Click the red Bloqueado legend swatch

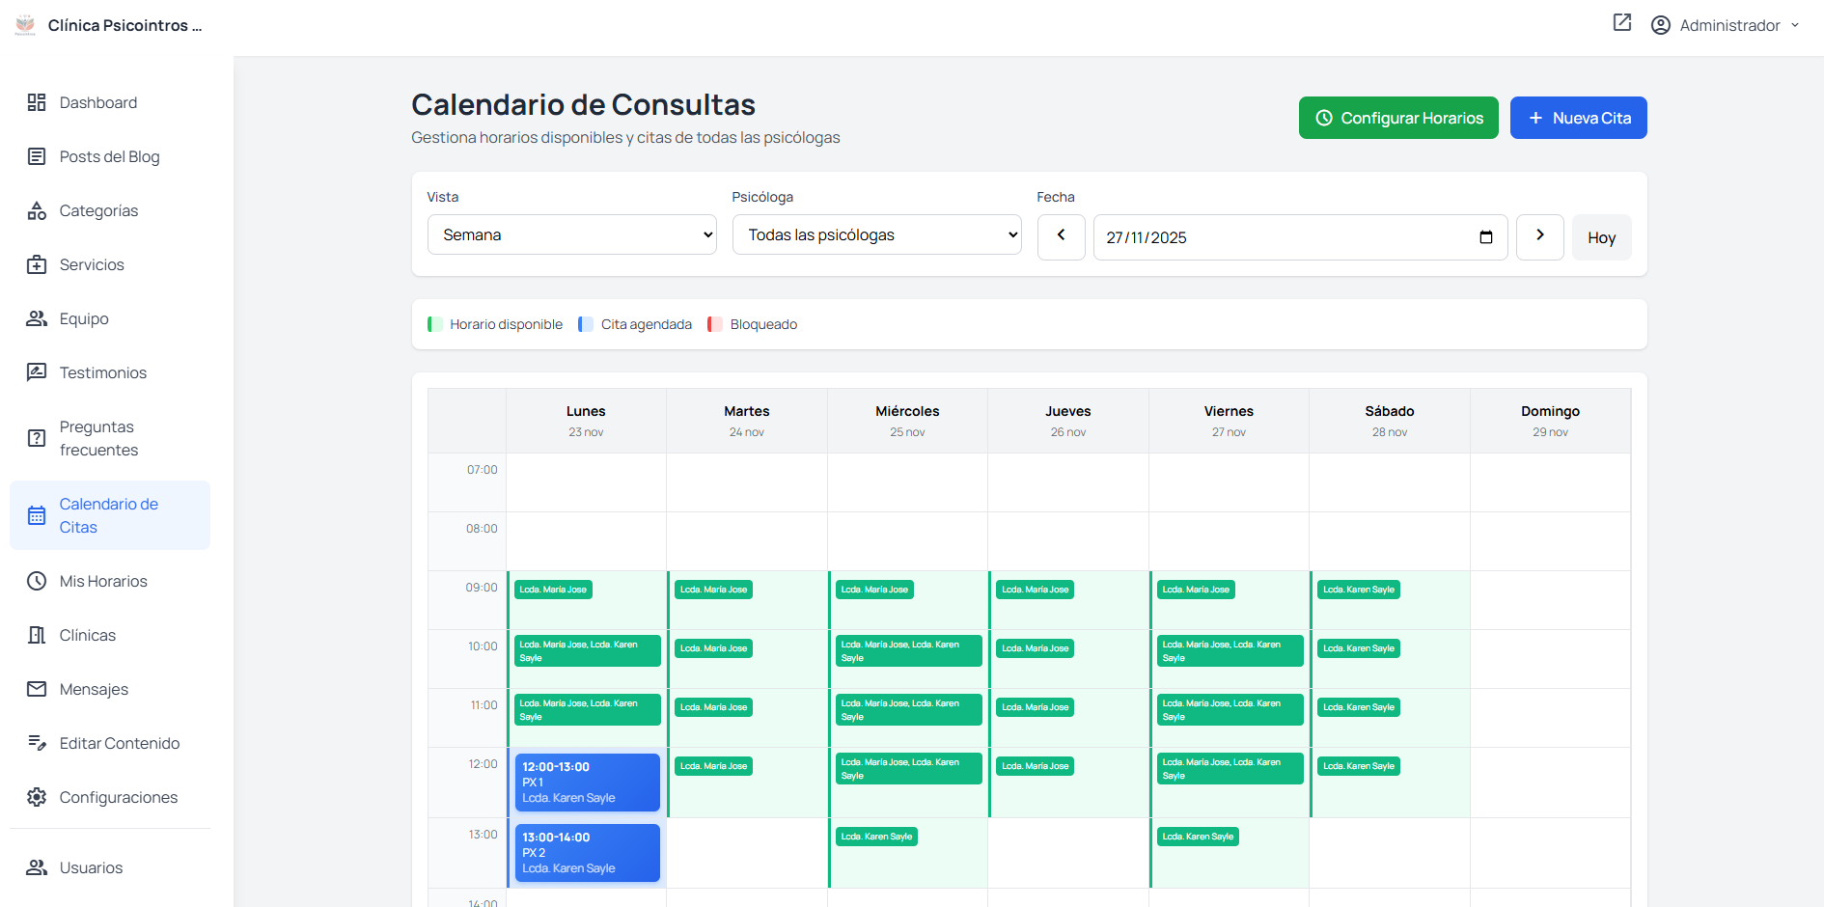[715, 324]
